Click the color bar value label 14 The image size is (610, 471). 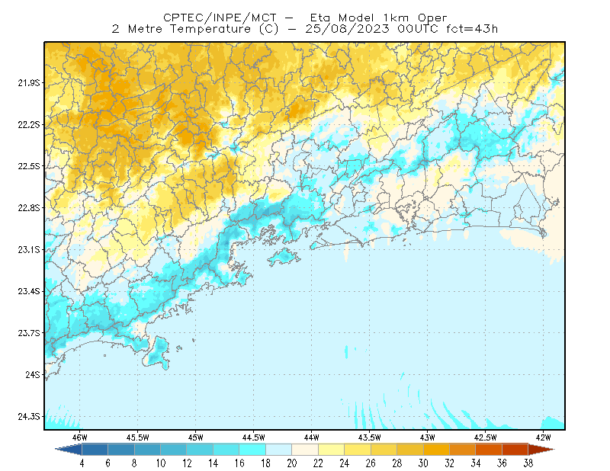coord(213,463)
